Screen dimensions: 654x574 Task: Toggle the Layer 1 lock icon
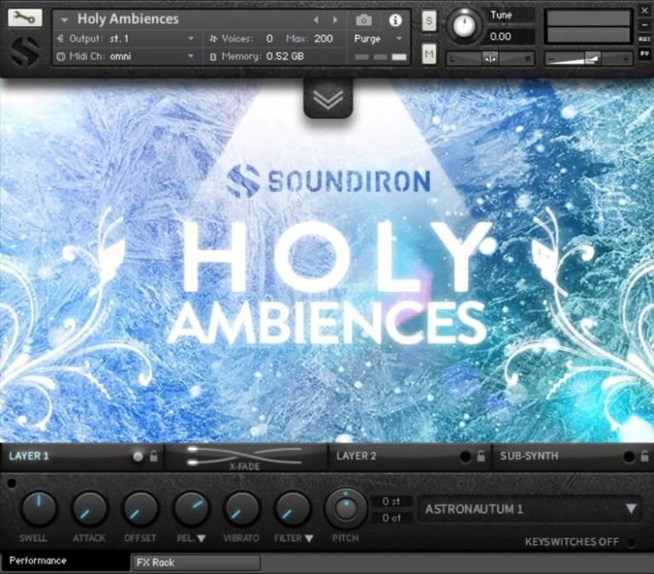pyautogui.click(x=153, y=456)
